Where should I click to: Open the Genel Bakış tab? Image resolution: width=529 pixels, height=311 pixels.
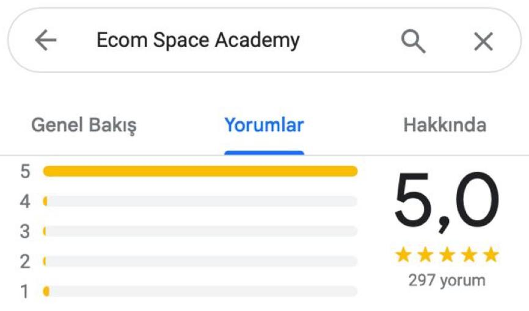tap(84, 125)
